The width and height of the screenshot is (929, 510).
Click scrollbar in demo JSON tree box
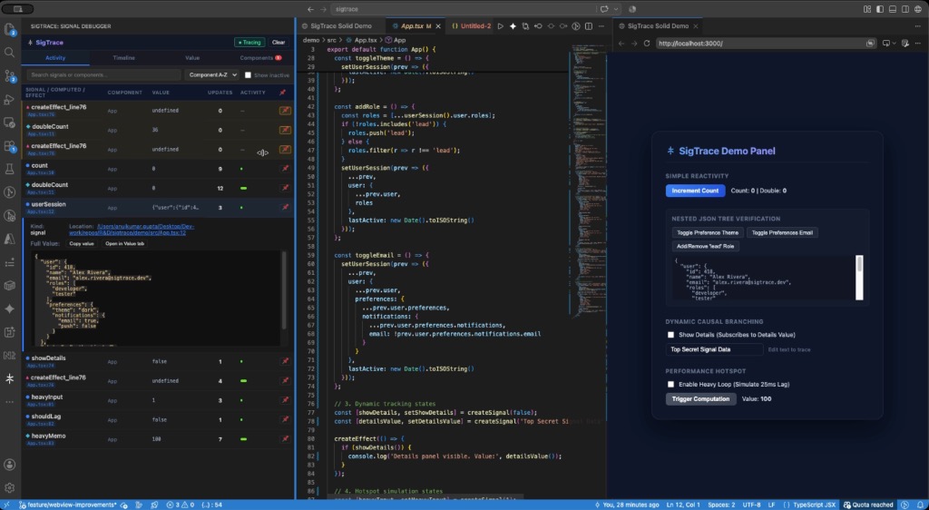(859, 277)
